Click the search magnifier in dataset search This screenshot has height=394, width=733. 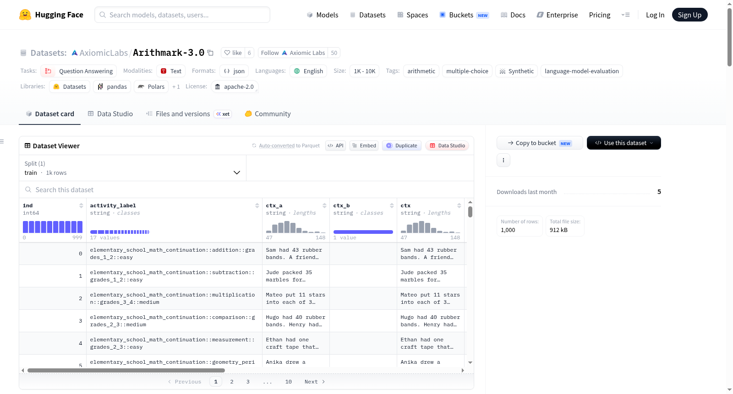pyautogui.click(x=28, y=189)
